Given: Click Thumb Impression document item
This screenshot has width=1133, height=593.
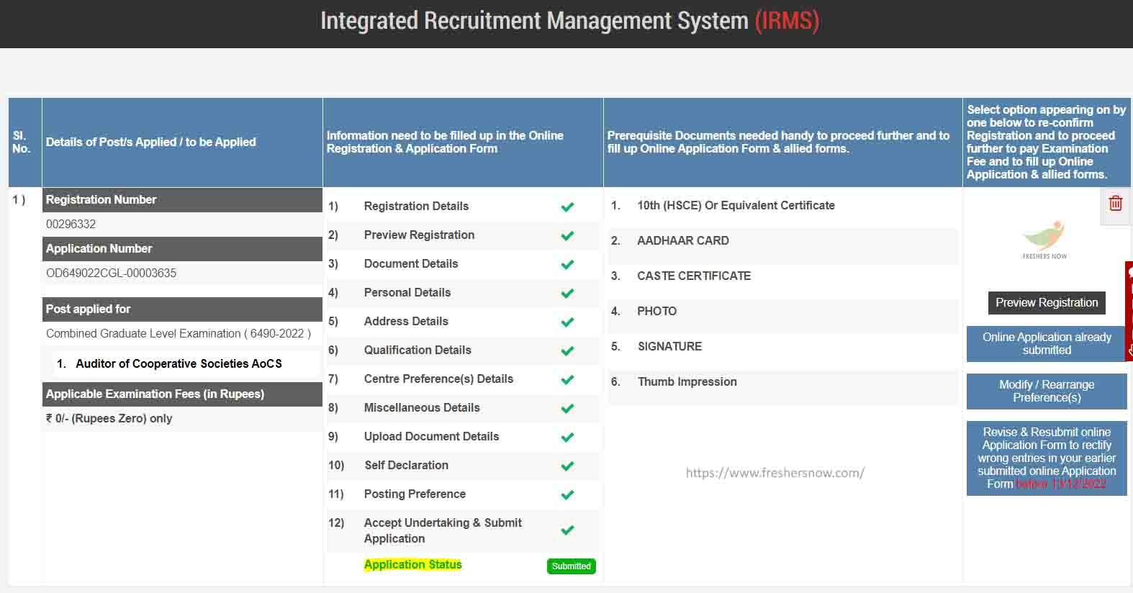Looking at the screenshot, I should [x=687, y=381].
